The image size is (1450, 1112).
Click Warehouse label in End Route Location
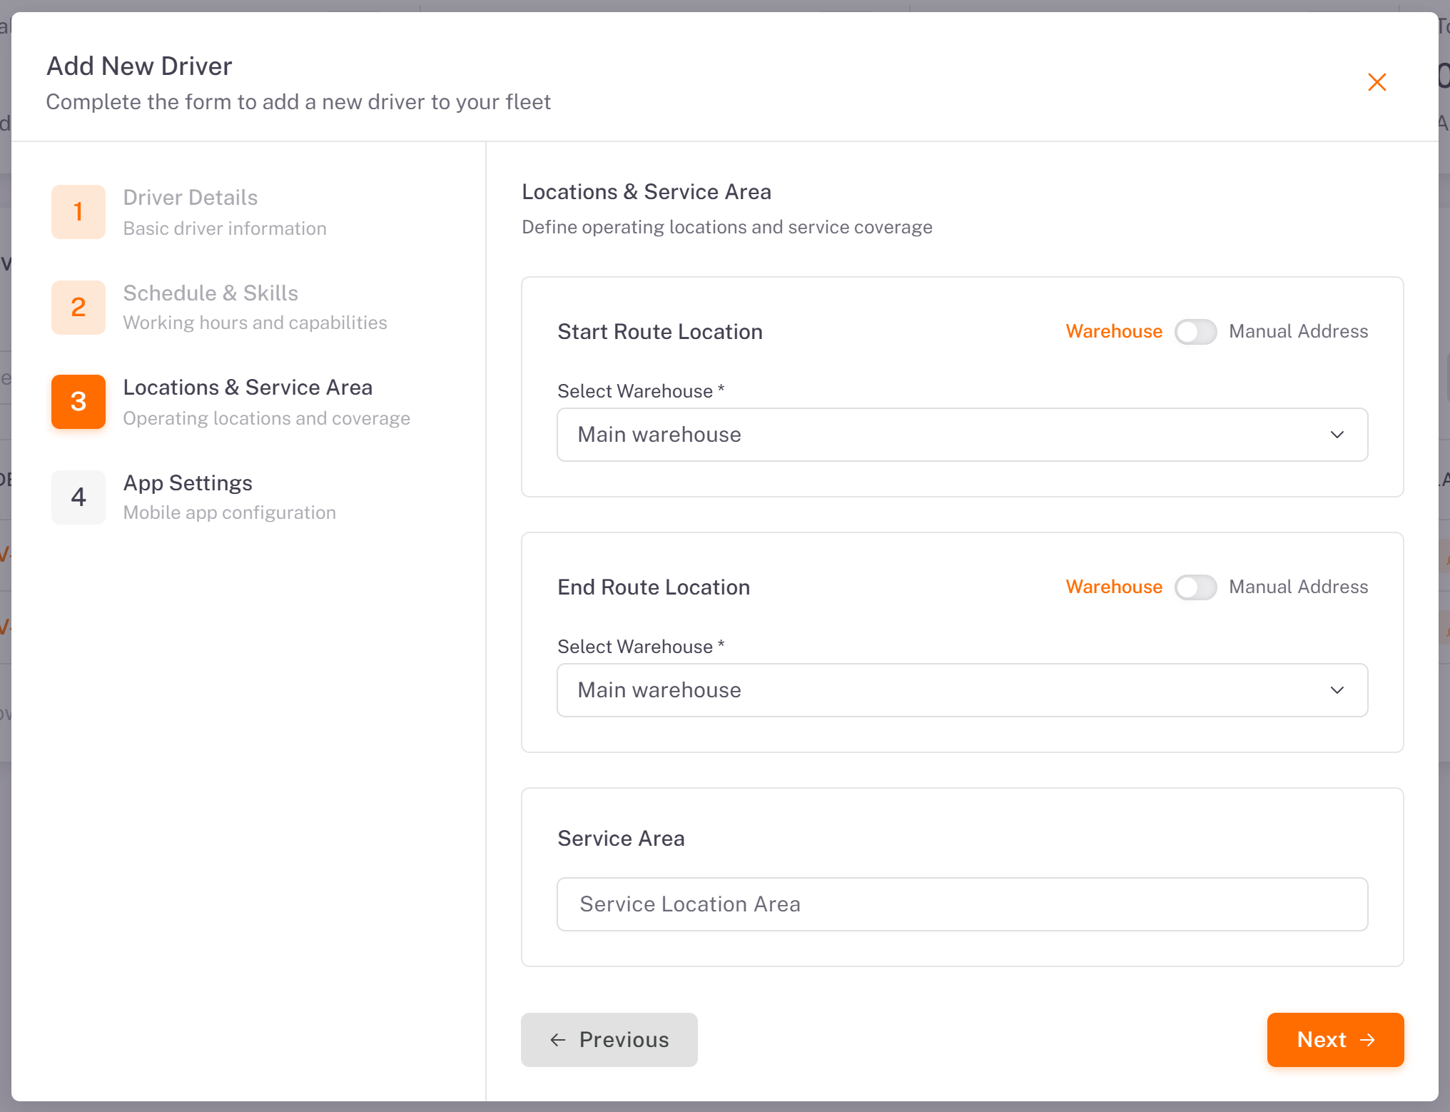click(1114, 587)
